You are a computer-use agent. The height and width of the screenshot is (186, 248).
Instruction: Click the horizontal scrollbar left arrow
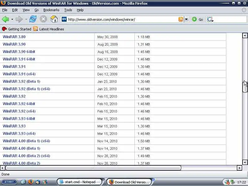tap(2, 168)
